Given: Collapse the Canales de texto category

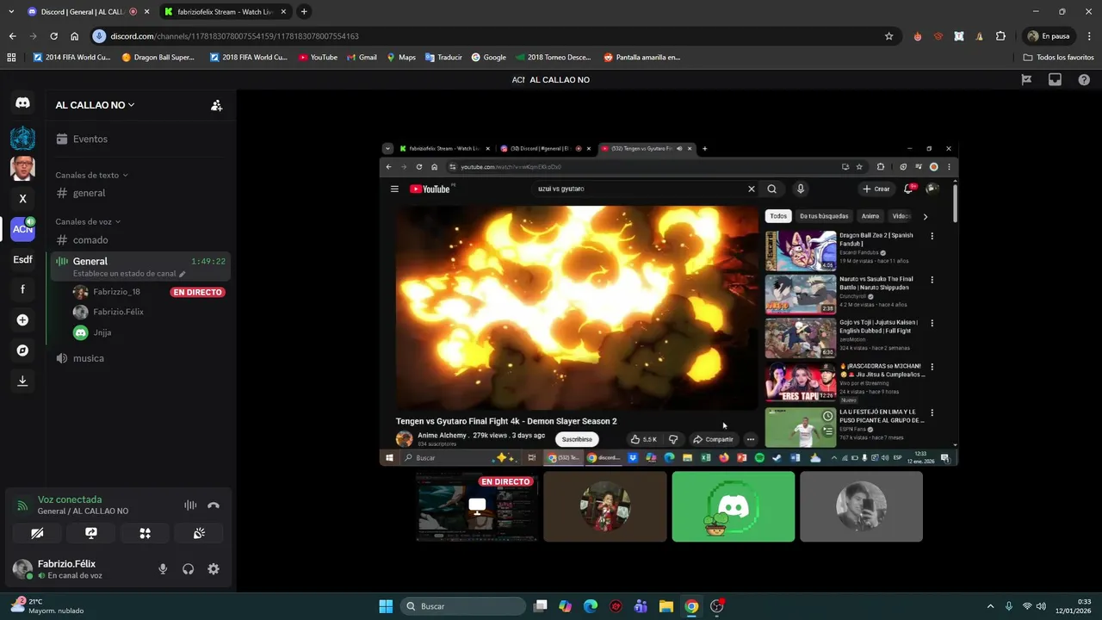Looking at the screenshot, I should [91, 175].
